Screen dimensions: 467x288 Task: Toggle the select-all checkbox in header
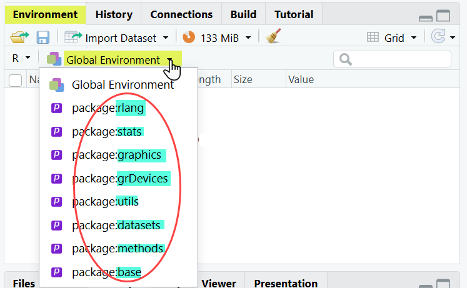16,80
